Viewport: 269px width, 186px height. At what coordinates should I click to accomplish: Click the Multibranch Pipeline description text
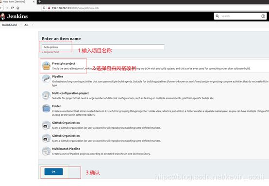101,154
